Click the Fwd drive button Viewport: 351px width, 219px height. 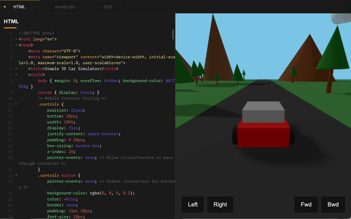(306, 204)
